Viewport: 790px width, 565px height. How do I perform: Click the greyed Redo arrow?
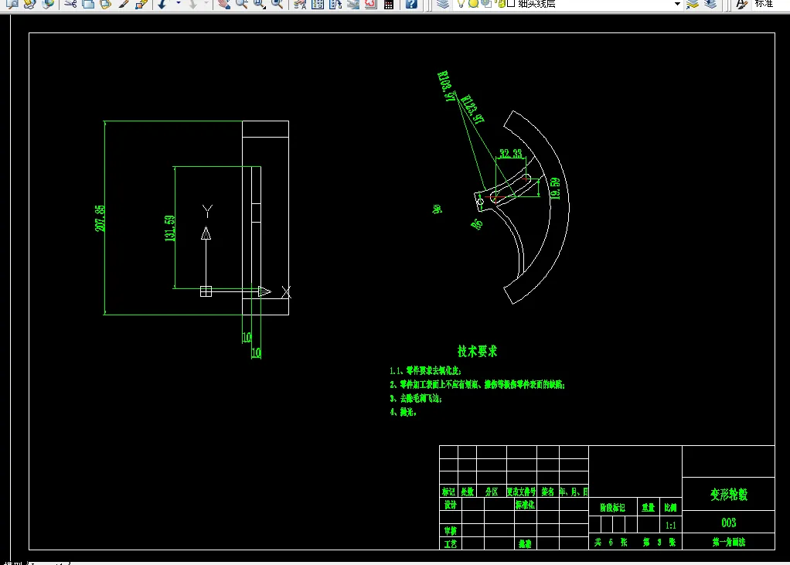tap(193, 4)
